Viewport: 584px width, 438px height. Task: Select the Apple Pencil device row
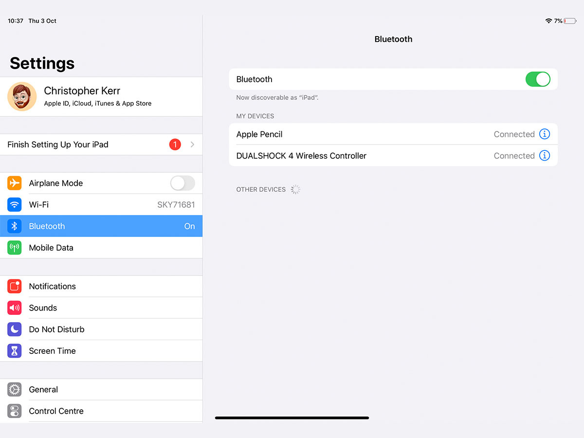pos(393,134)
